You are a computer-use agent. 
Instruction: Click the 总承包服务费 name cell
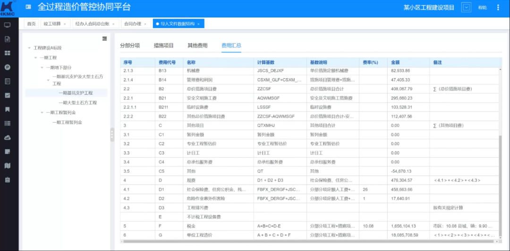click(x=218, y=162)
